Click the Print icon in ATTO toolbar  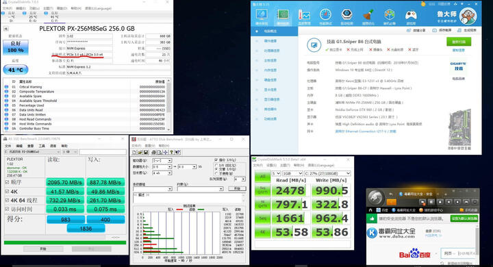(154, 152)
